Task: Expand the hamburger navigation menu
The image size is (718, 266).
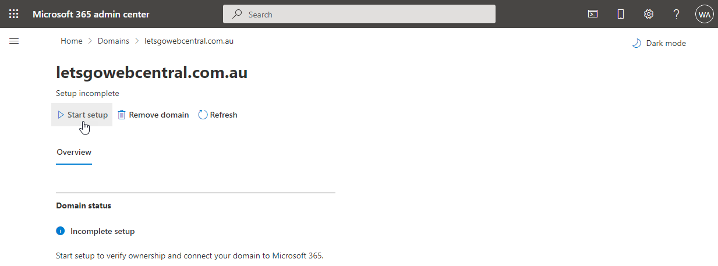Action: coord(14,41)
